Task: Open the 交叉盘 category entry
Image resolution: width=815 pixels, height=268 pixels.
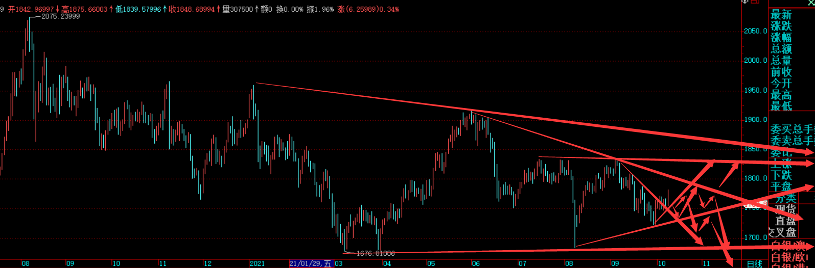Action: coord(783,232)
